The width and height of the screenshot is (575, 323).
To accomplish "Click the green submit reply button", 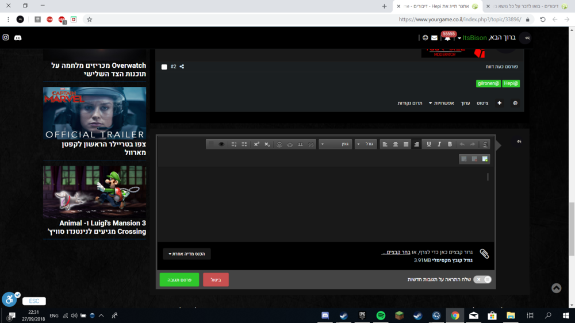I will pyautogui.click(x=179, y=279).
